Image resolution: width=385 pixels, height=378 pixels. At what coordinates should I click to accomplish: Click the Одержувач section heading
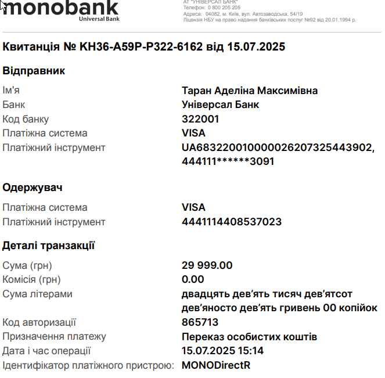point(33,188)
